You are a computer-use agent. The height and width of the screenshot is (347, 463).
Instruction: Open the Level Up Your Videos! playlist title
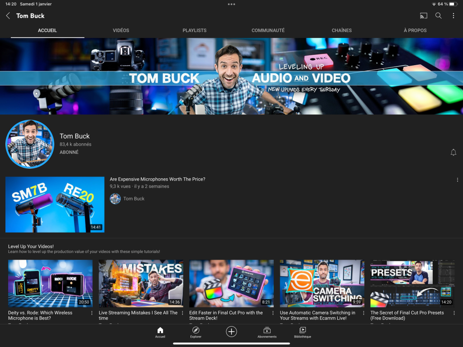[31, 246]
